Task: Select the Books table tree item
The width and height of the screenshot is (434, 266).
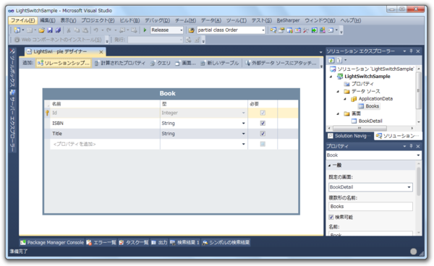Action: pos(369,106)
